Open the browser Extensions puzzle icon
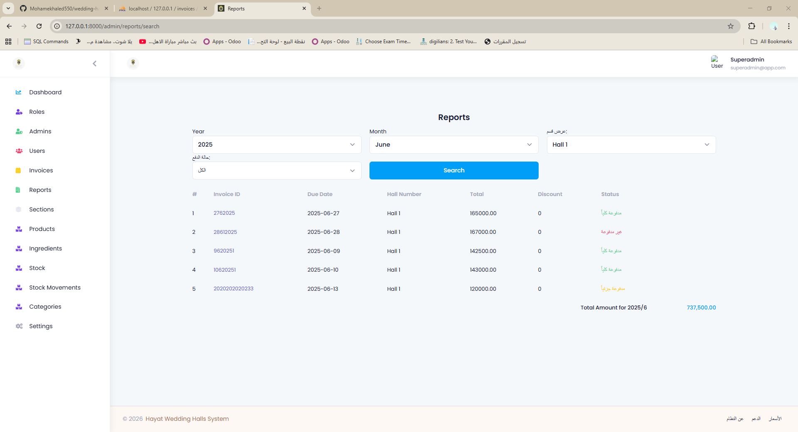 pyautogui.click(x=751, y=26)
